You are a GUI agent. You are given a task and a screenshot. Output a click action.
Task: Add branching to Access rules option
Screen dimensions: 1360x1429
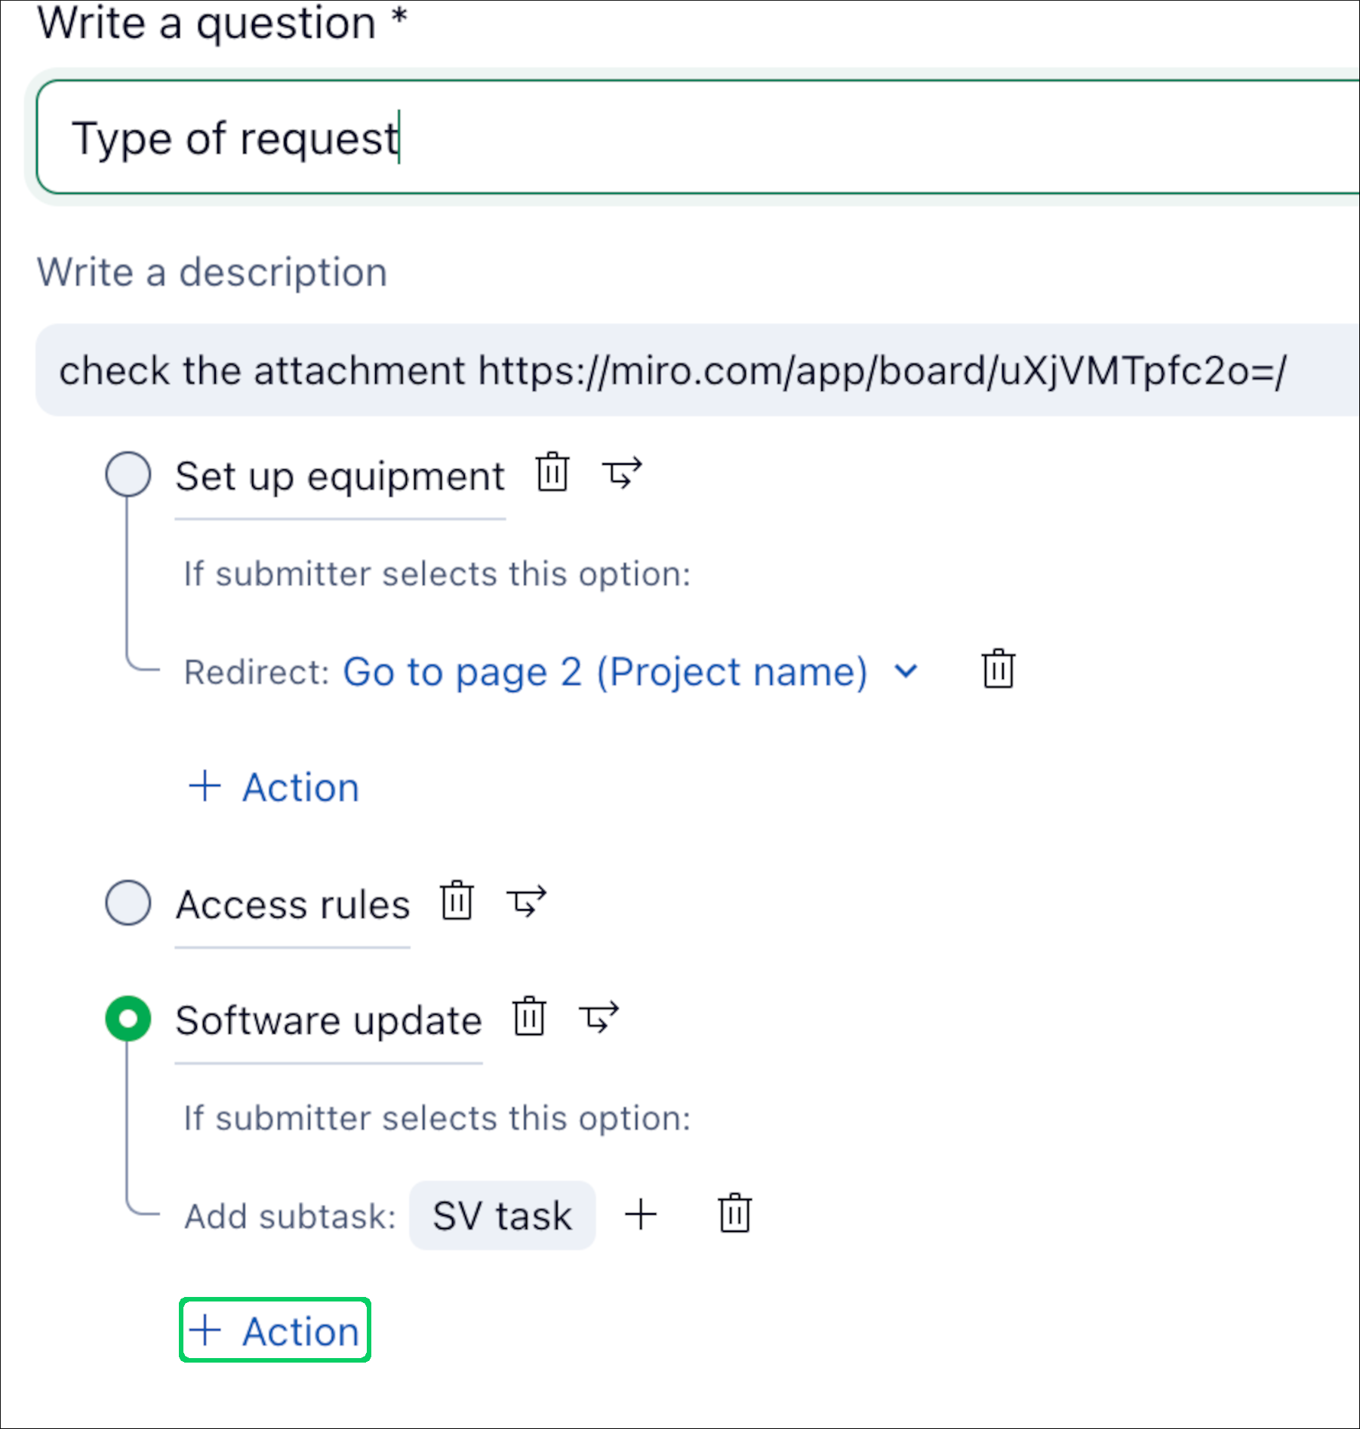coord(526,901)
